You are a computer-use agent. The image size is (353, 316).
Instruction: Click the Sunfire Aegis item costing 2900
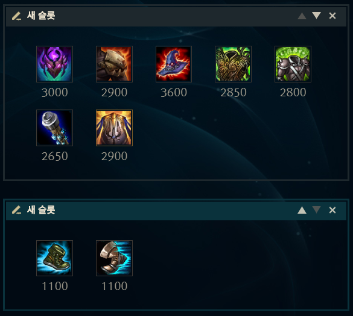tap(114, 64)
